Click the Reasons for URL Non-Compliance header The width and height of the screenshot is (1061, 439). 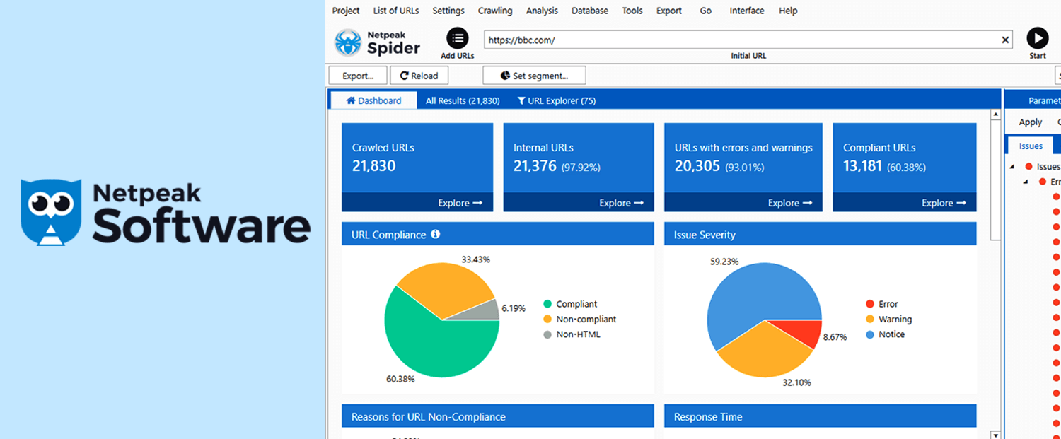[x=498, y=416]
